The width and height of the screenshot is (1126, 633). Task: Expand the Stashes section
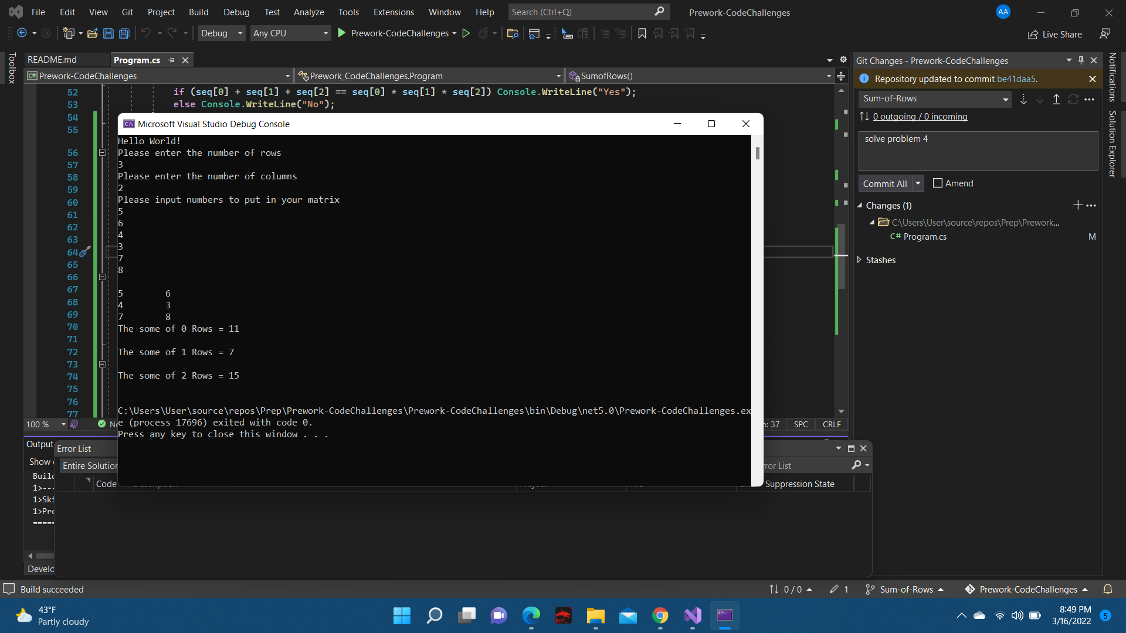pos(860,260)
